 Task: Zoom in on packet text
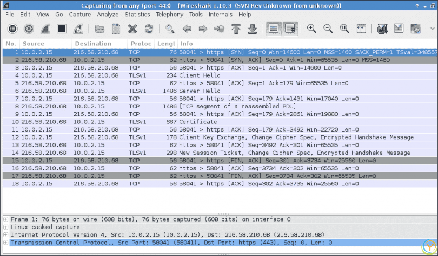(x=311, y=29)
